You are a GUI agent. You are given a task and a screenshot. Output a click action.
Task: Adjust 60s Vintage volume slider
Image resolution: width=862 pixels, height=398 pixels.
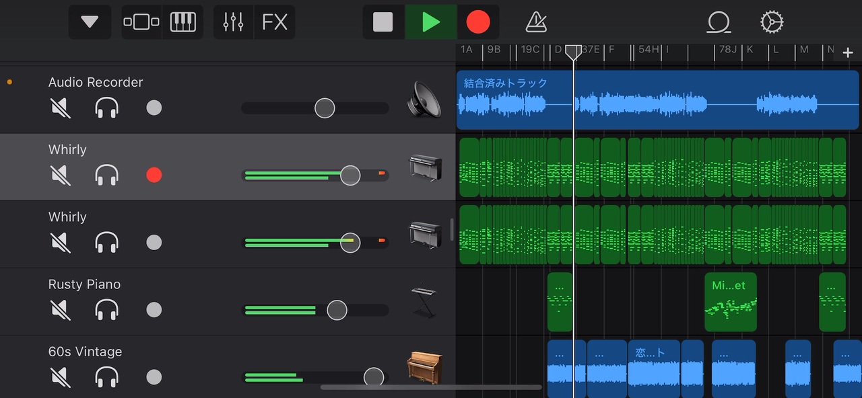point(374,377)
